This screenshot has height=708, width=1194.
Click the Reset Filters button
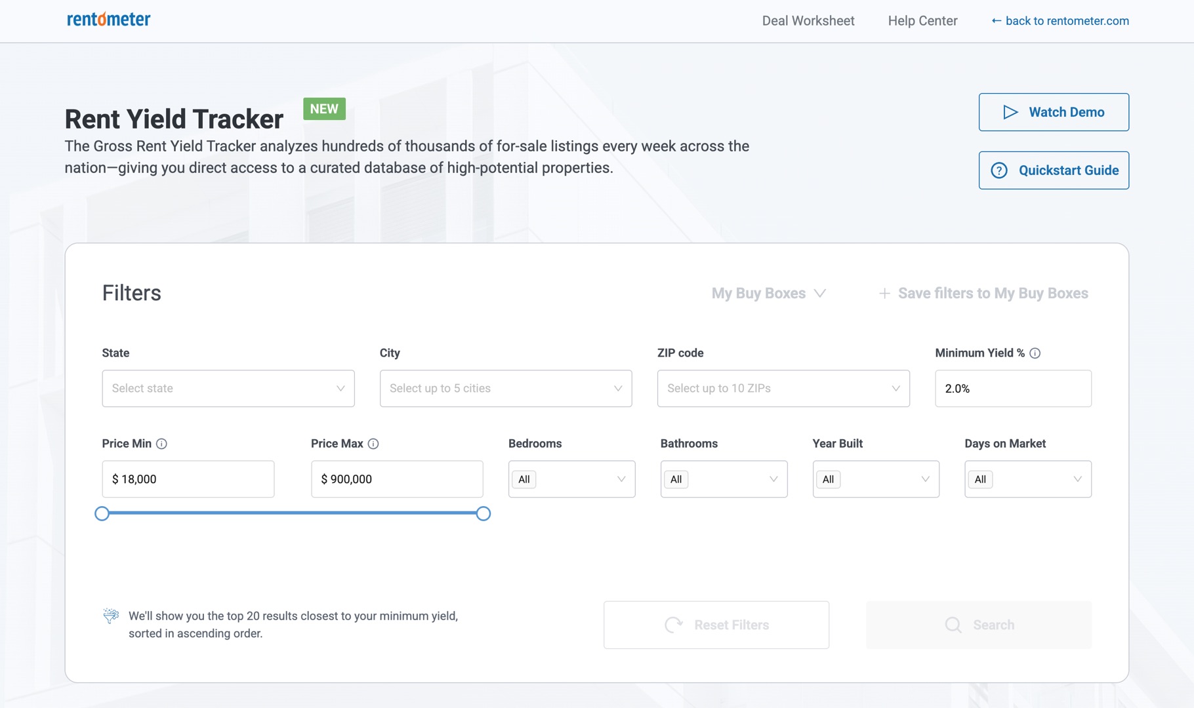[716, 625]
